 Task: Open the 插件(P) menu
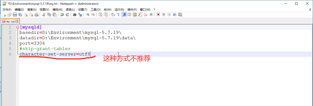tap(132, 10)
